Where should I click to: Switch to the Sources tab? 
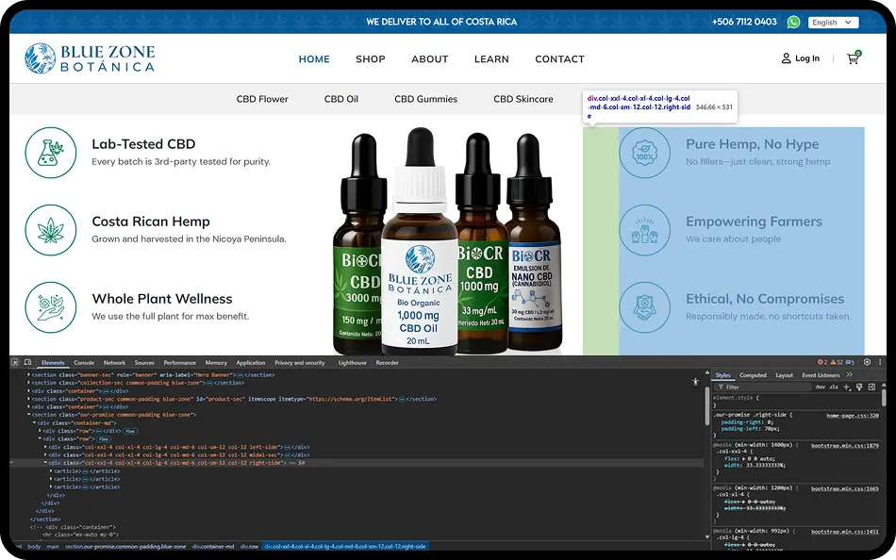coord(144,362)
